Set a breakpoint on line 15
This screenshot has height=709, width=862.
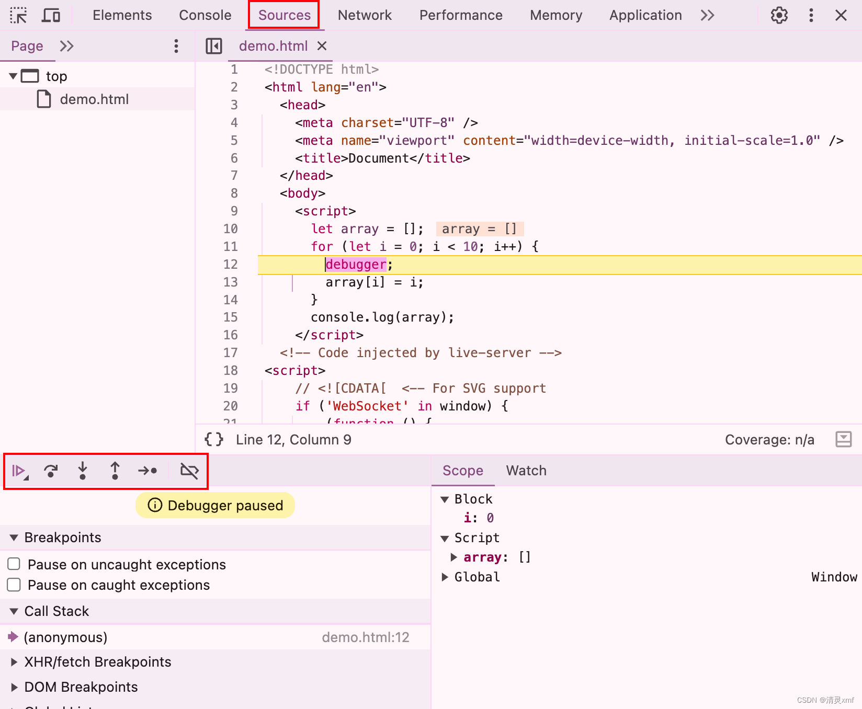click(x=230, y=317)
